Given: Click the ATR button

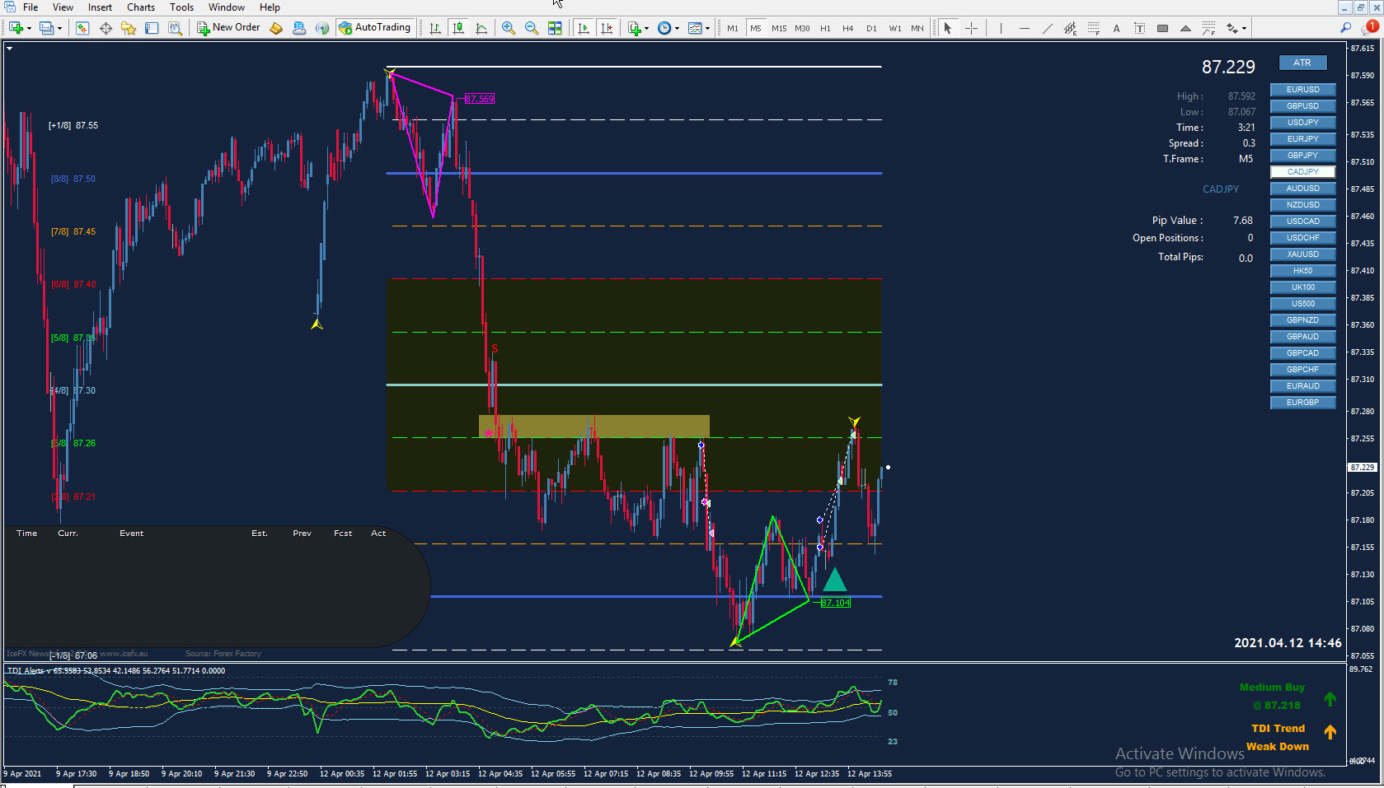Looking at the screenshot, I should pyautogui.click(x=1302, y=63).
